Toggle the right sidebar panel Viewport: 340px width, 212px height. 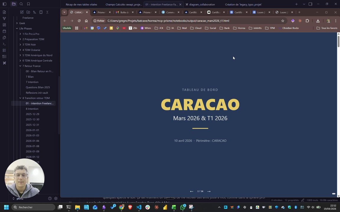(x=310, y=4)
